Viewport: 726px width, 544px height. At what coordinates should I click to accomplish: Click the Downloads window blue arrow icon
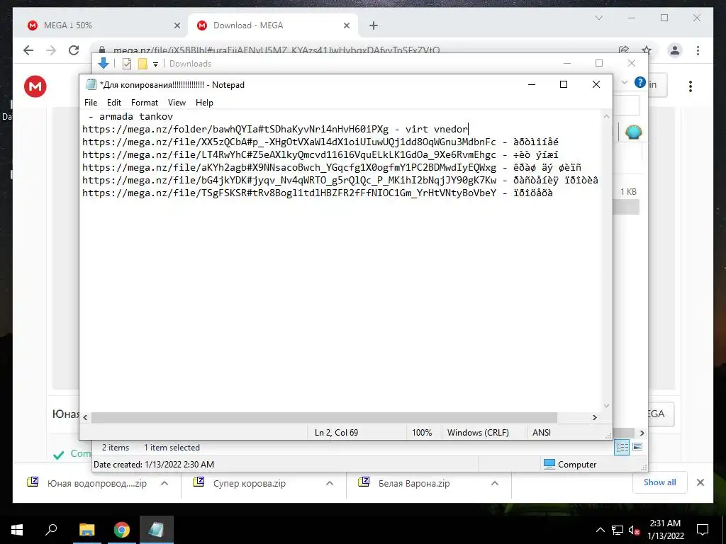pos(104,63)
